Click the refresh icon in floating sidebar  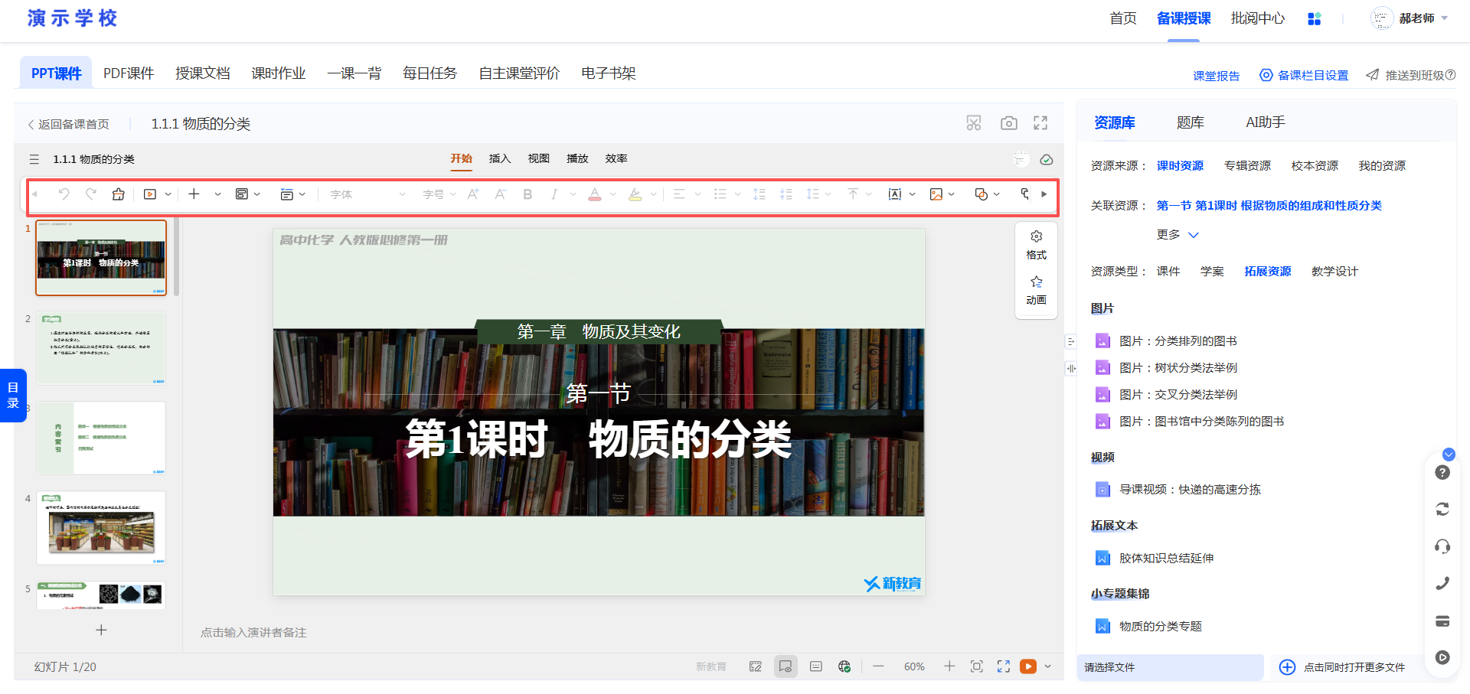tap(1442, 510)
